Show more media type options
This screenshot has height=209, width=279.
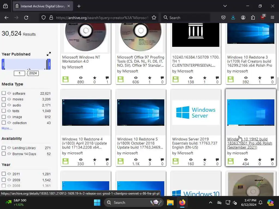coord(7,128)
